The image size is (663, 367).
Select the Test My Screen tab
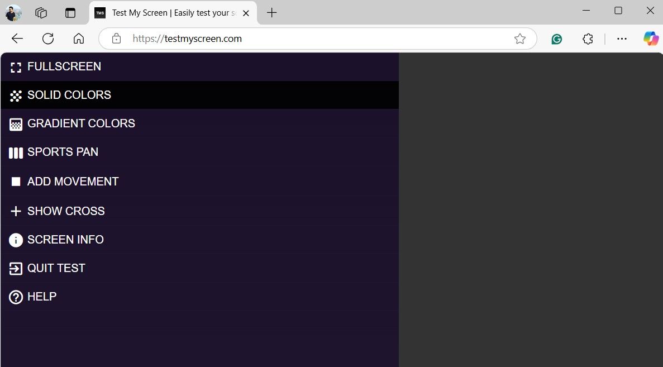(173, 13)
